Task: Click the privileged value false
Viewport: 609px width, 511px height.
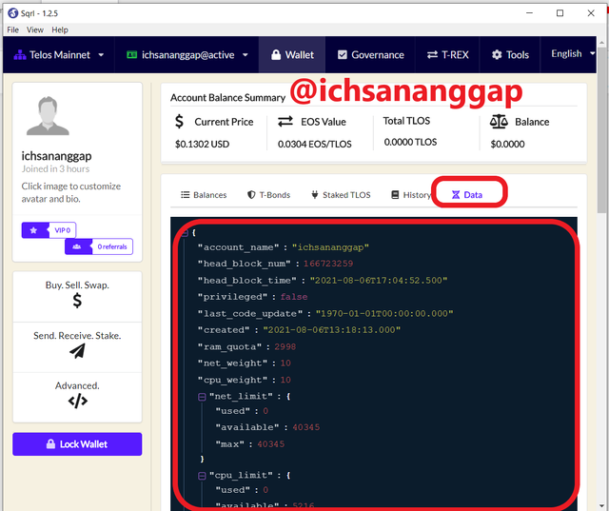Action: coord(294,297)
